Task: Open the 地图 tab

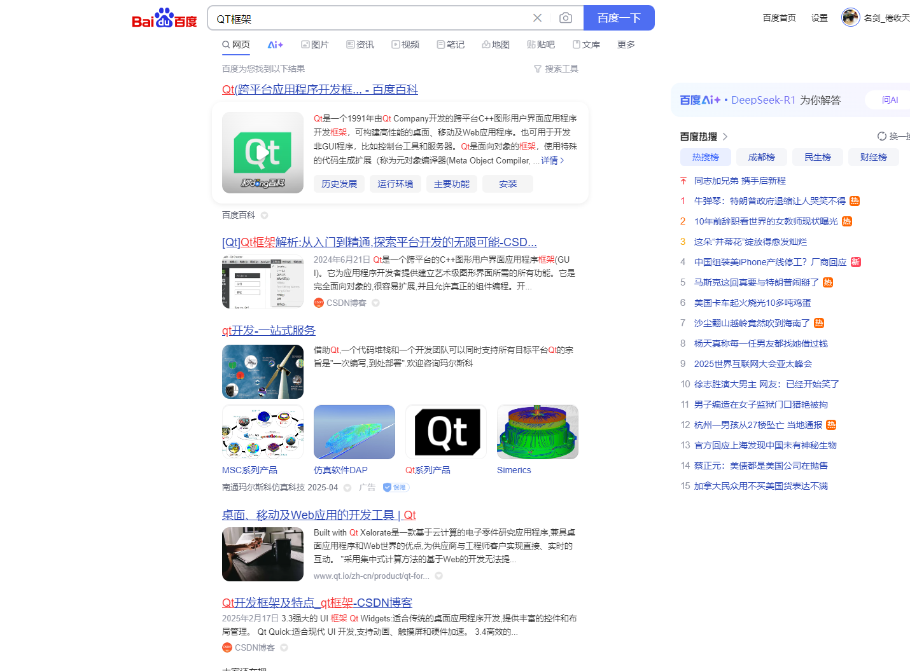Action: pyautogui.click(x=496, y=45)
